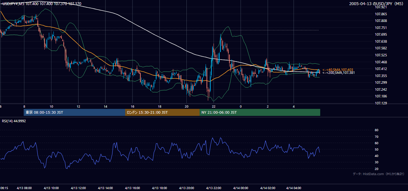The image size is (408, 191).
Task: Click hour label 18 under the price chart
Action: 160,106
